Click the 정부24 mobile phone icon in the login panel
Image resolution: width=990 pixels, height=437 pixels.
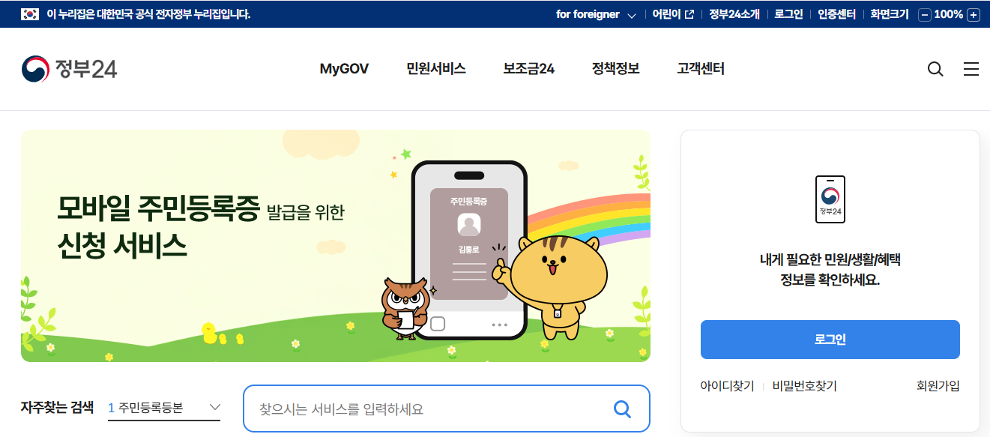pyautogui.click(x=830, y=199)
